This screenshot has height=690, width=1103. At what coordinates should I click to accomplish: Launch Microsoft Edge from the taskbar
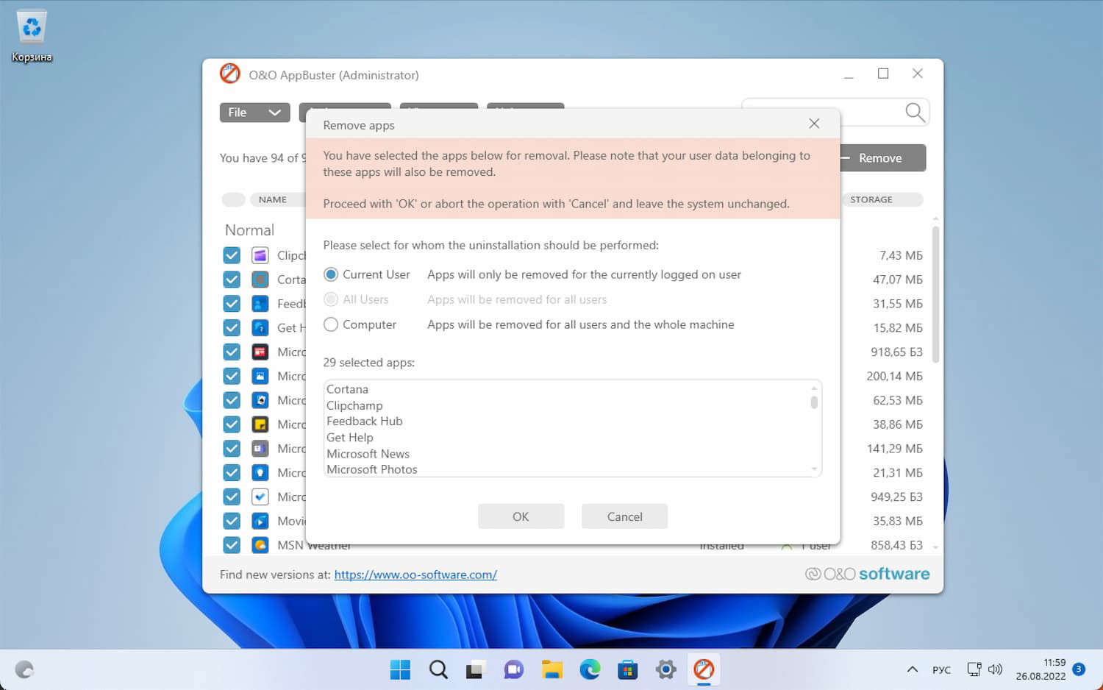[x=590, y=669]
